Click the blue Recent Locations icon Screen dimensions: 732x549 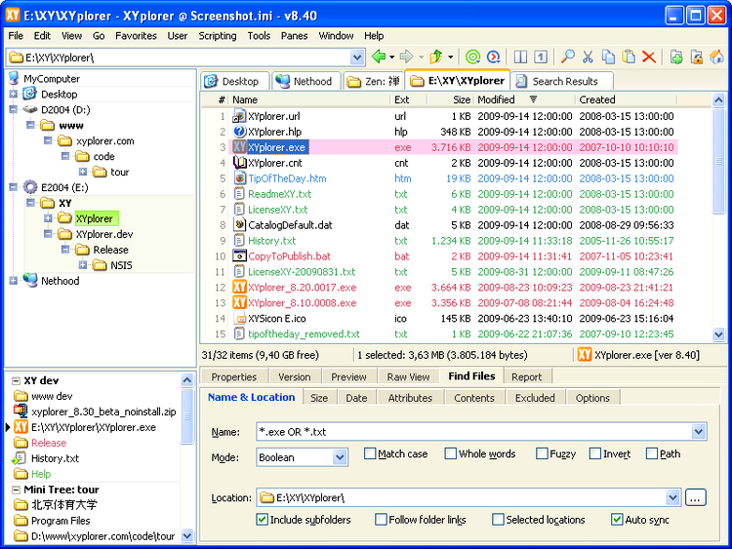[x=494, y=57]
